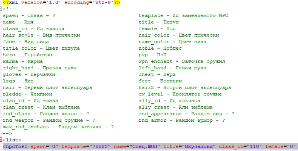Click 'class_id - Ид класса' line
Viewport: 298px width, 151px height.
[34, 29]
